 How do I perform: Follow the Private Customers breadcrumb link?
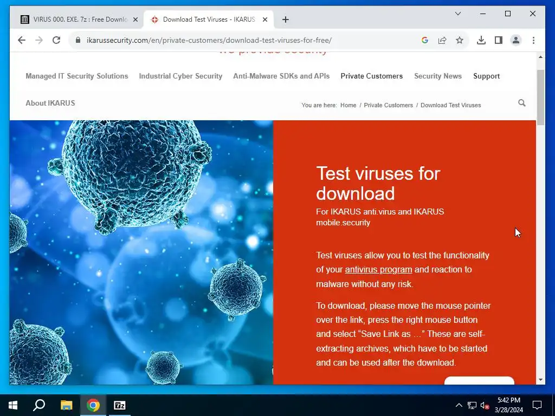(388, 105)
